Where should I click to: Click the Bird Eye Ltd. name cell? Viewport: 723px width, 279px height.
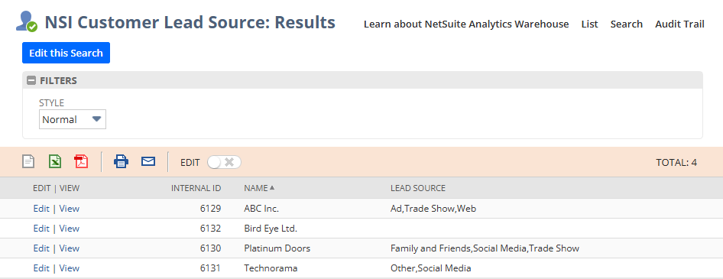(271, 229)
